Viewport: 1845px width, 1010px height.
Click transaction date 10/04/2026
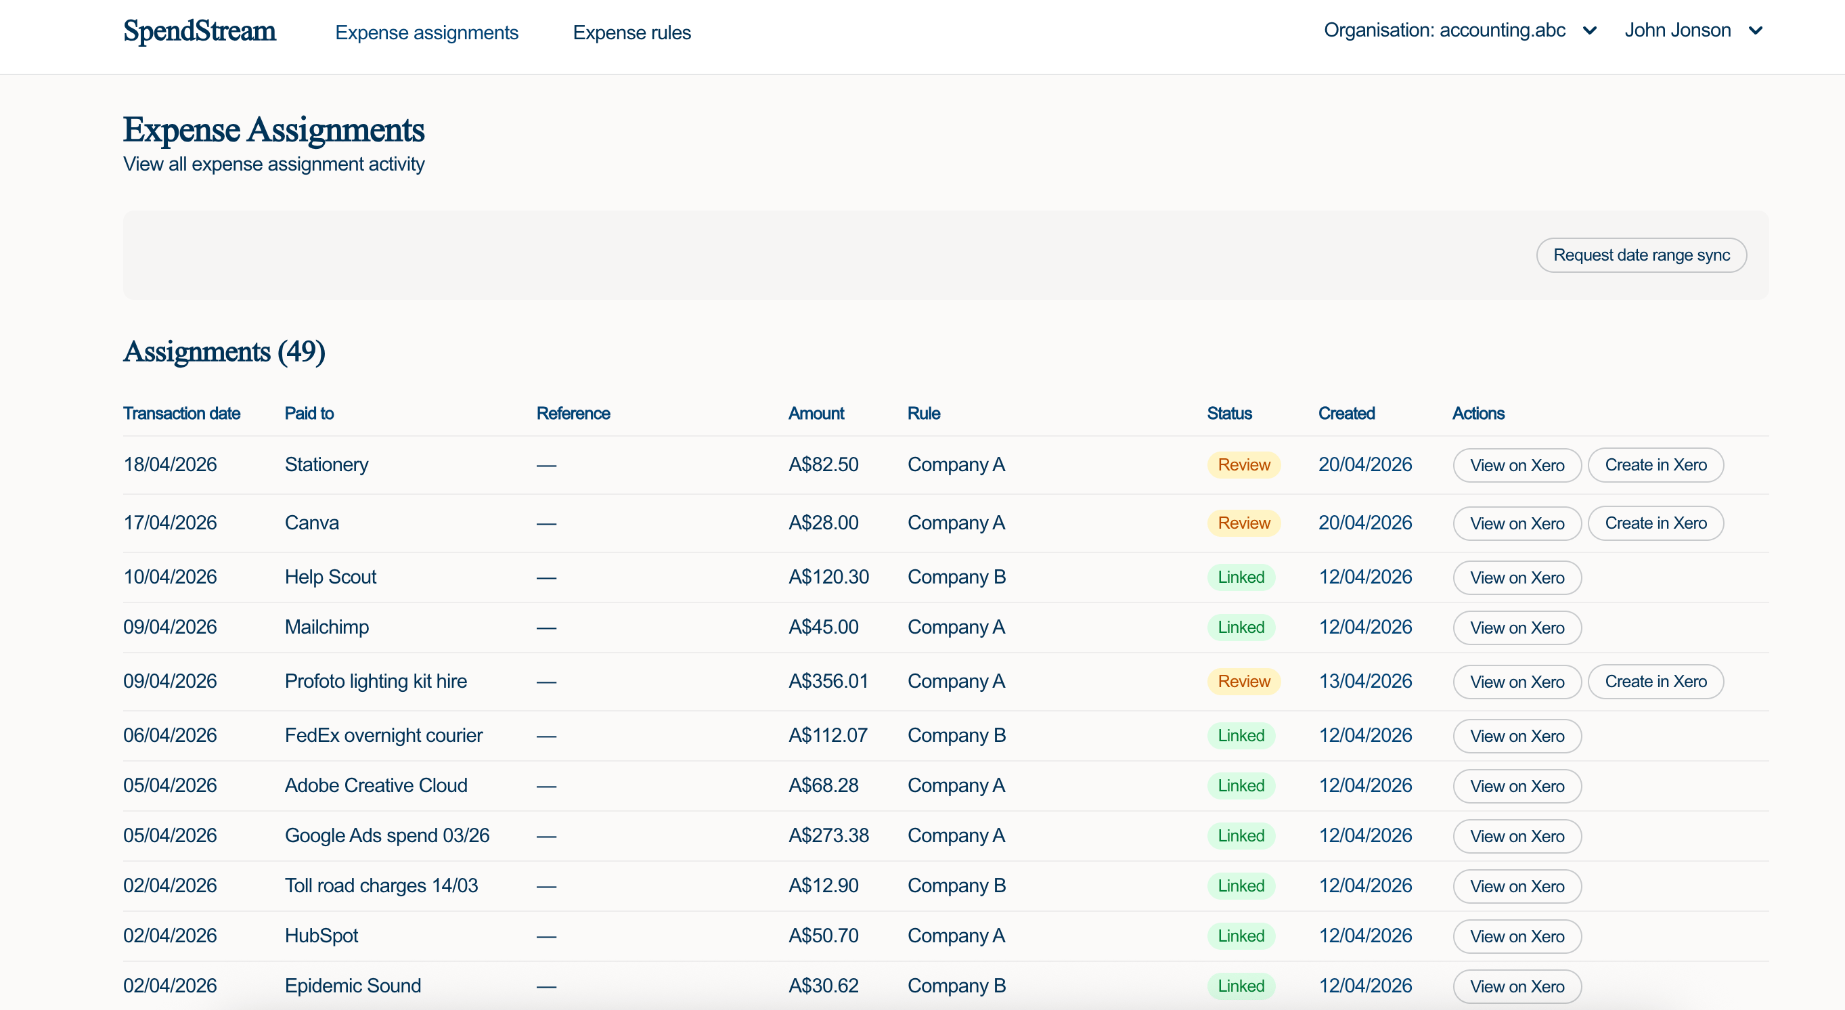(170, 577)
